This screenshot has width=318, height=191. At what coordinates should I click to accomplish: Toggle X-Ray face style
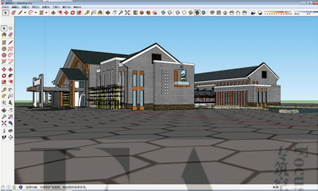pos(163,13)
